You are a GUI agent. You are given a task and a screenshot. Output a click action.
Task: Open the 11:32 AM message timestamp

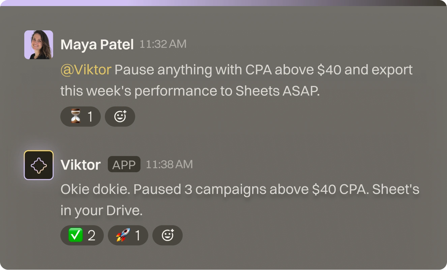(163, 44)
